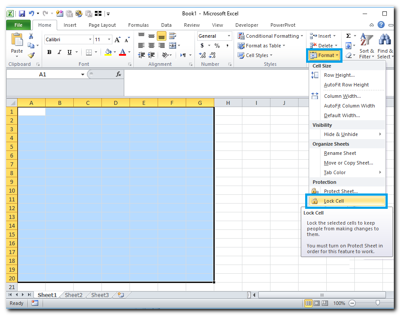Open the font name Calibri dropdown
Screen dimensions: 400x315
click(x=90, y=39)
